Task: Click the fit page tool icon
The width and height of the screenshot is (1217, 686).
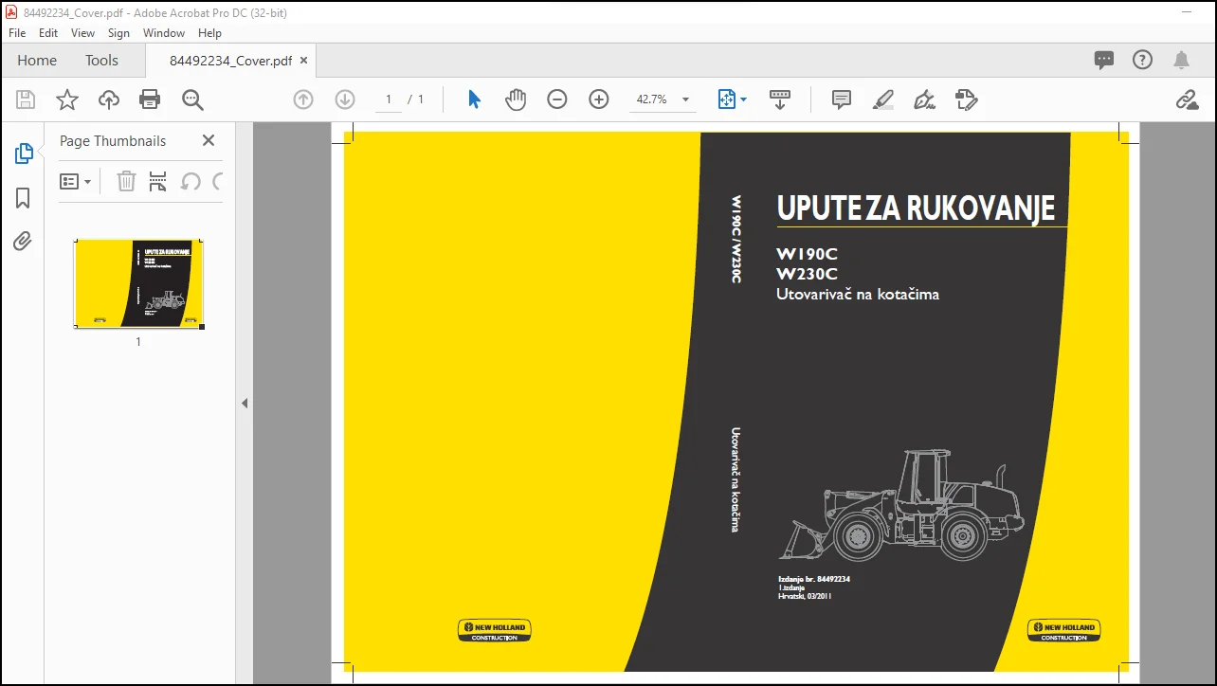Action: coord(727,99)
